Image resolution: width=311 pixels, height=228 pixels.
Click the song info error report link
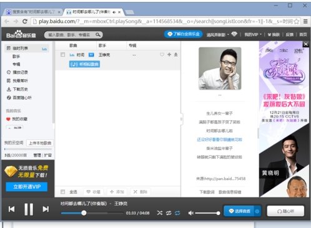tap(230, 192)
